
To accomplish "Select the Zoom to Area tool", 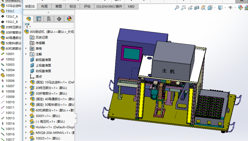I will pos(184,8).
